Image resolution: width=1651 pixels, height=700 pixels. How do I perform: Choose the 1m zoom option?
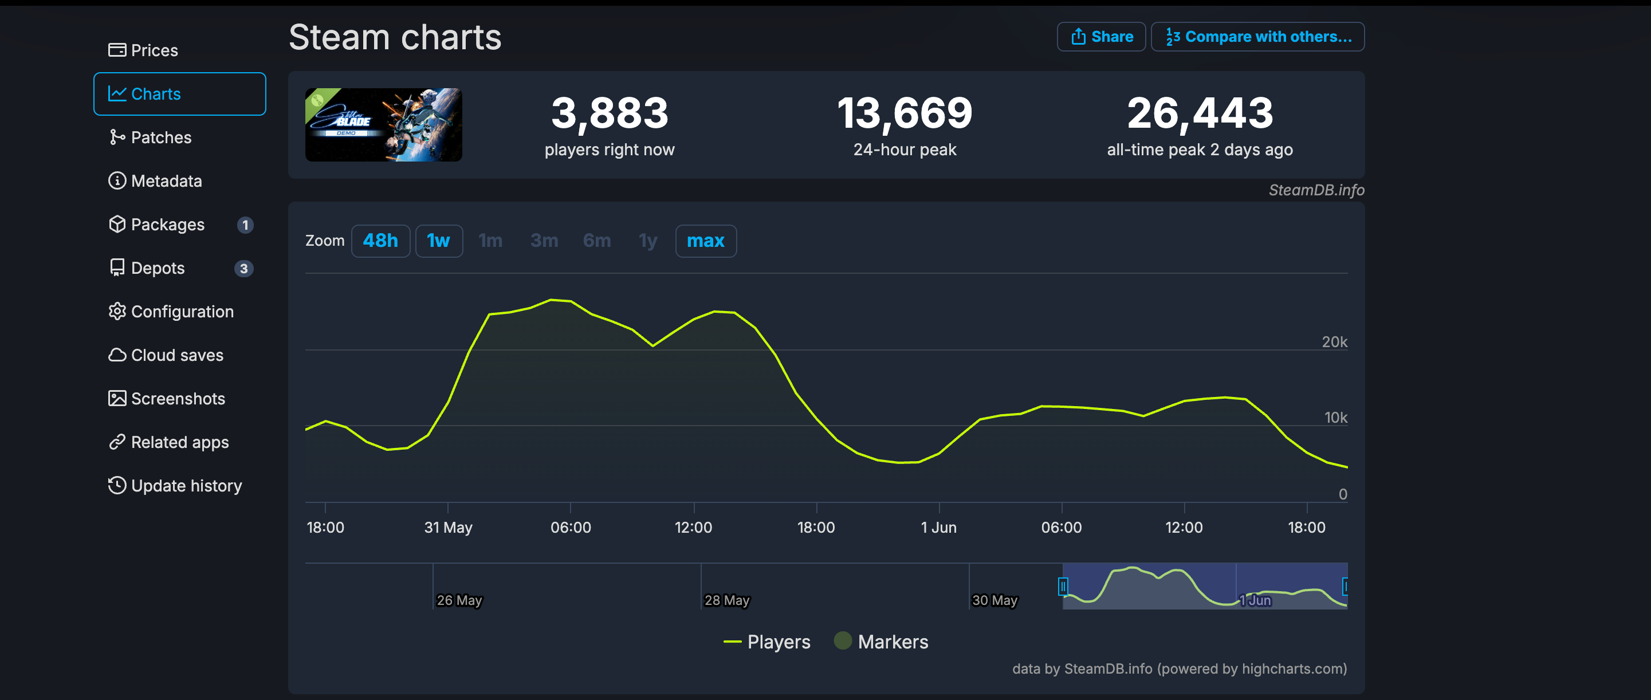pyautogui.click(x=490, y=241)
